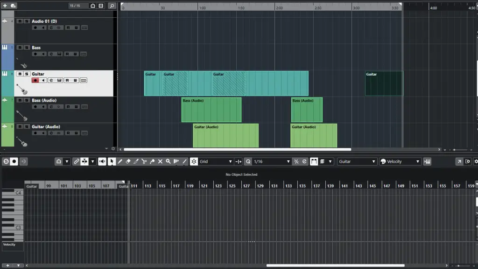
Task: Select the first Guitar MIDI part
Action: [153, 84]
